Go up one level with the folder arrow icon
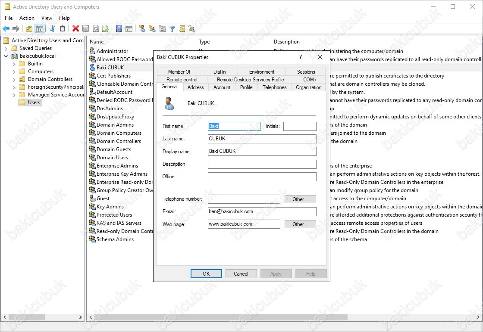The height and width of the screenshot is (332, 483). pyautogui.click(x=29, y=28)
